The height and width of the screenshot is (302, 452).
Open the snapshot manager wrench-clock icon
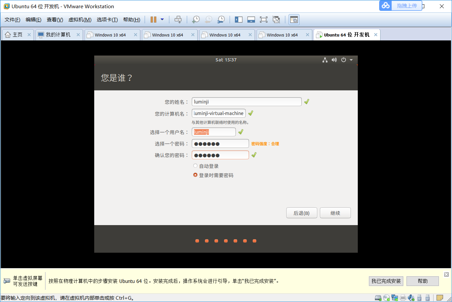(221, 20)
